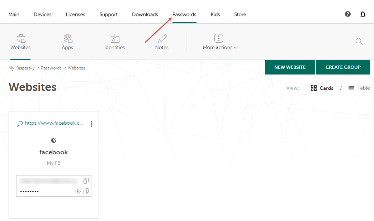Click My Kaspersky breadcrumb link
The height and width of the screenshot is (221, 374).
(x=22, y=68)
